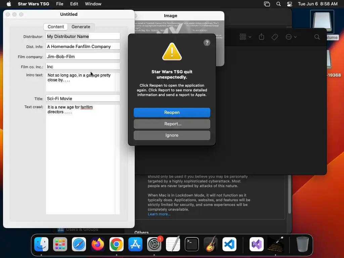Click the Star Wars TSG Dock icon

pyautogui.click(x=275, y=244)
